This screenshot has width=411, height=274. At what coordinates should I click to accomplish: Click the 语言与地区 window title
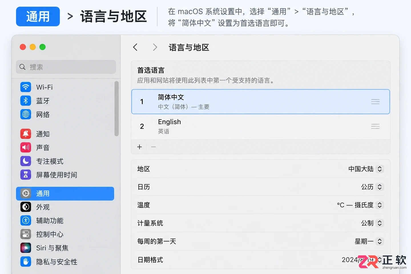click(189, 47)
